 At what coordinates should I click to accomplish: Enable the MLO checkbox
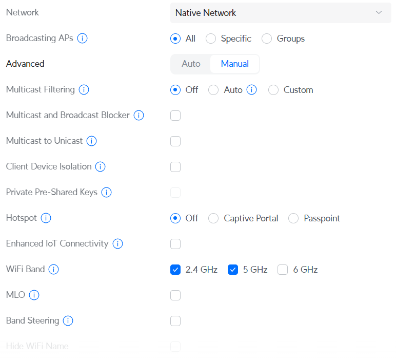[x=175, y=295]
